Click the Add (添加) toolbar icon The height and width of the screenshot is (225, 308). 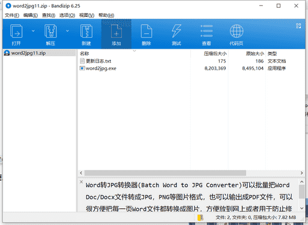[116, 31]
